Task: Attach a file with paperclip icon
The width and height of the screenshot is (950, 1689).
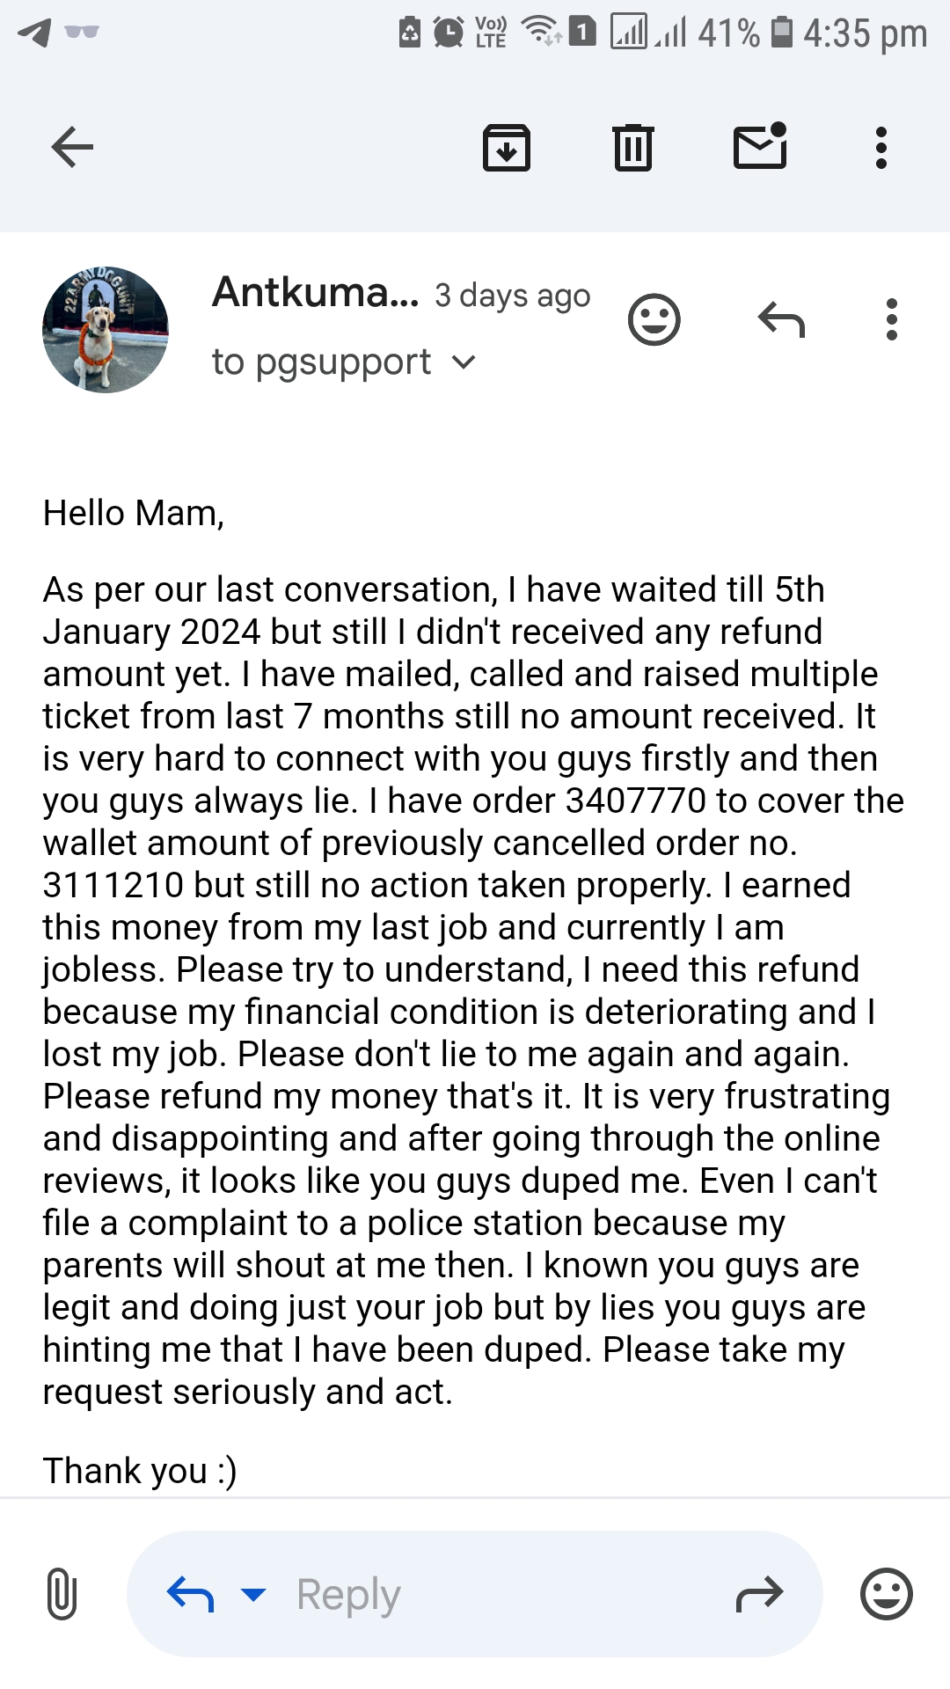Action: [62, 1593]
